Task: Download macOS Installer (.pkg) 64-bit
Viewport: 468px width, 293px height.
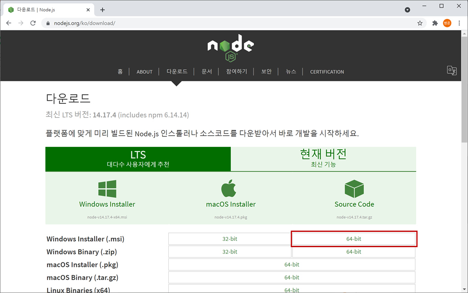Action: pos(292,264)
